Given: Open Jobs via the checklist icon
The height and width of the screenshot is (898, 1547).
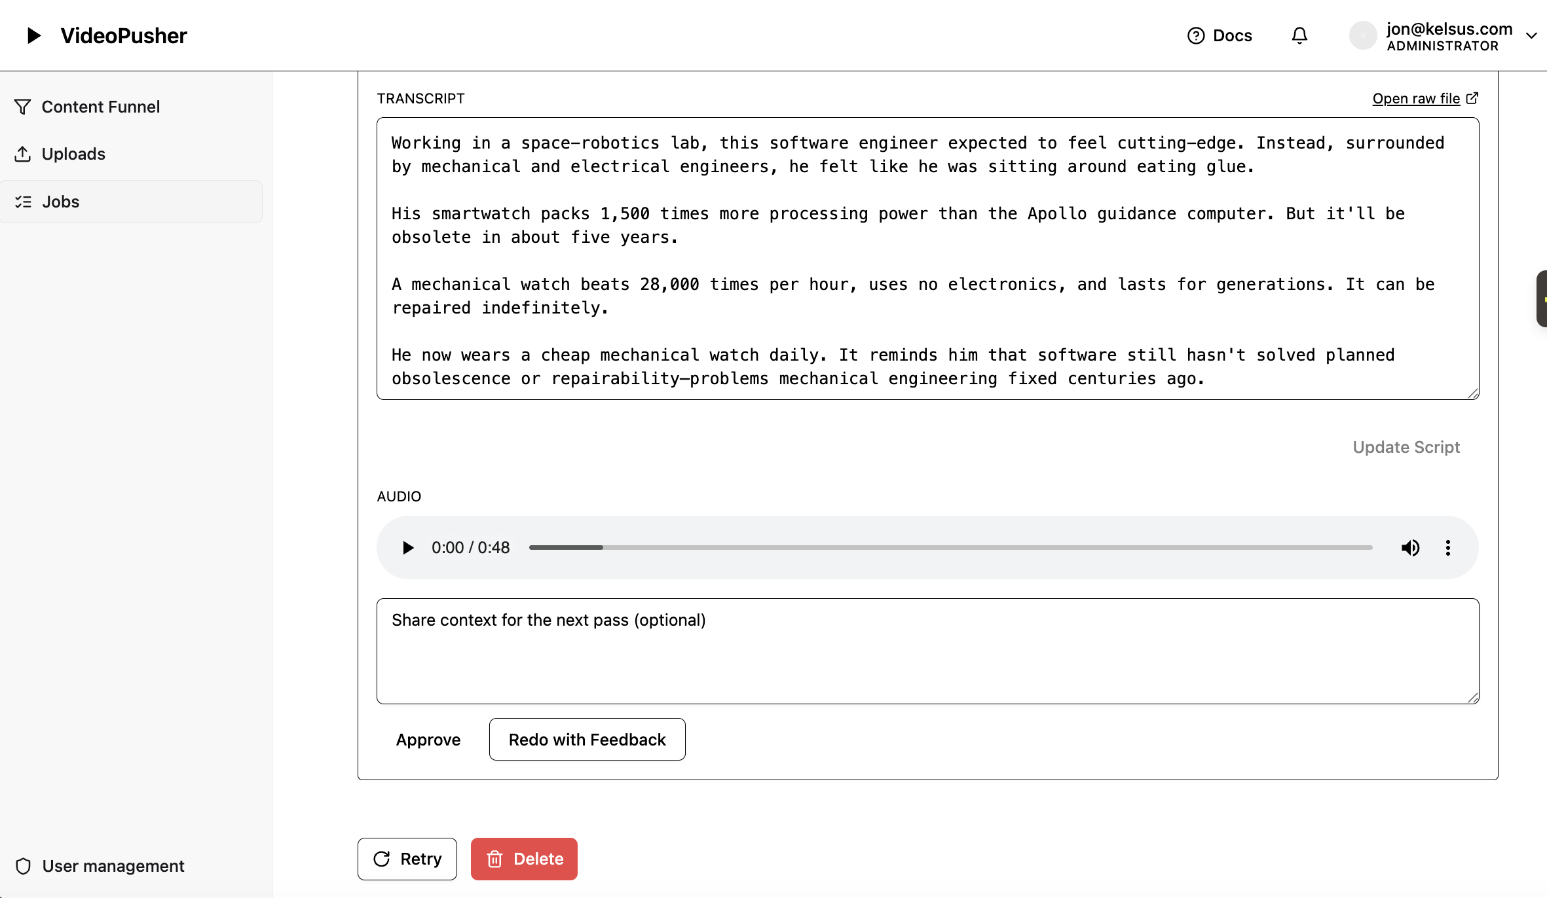Looking at the screenshot, I should click(x=24, y=201).
